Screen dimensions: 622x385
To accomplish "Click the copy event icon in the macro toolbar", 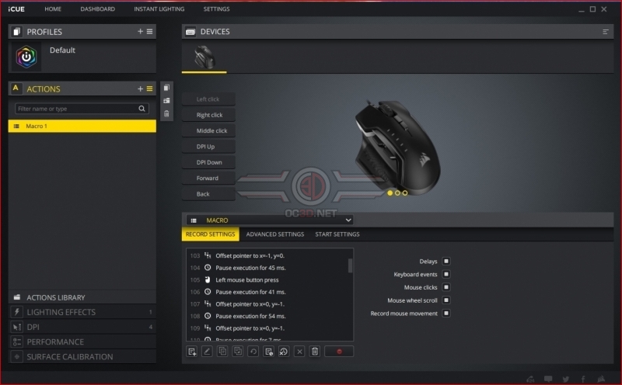I will (x=222, y=352).
